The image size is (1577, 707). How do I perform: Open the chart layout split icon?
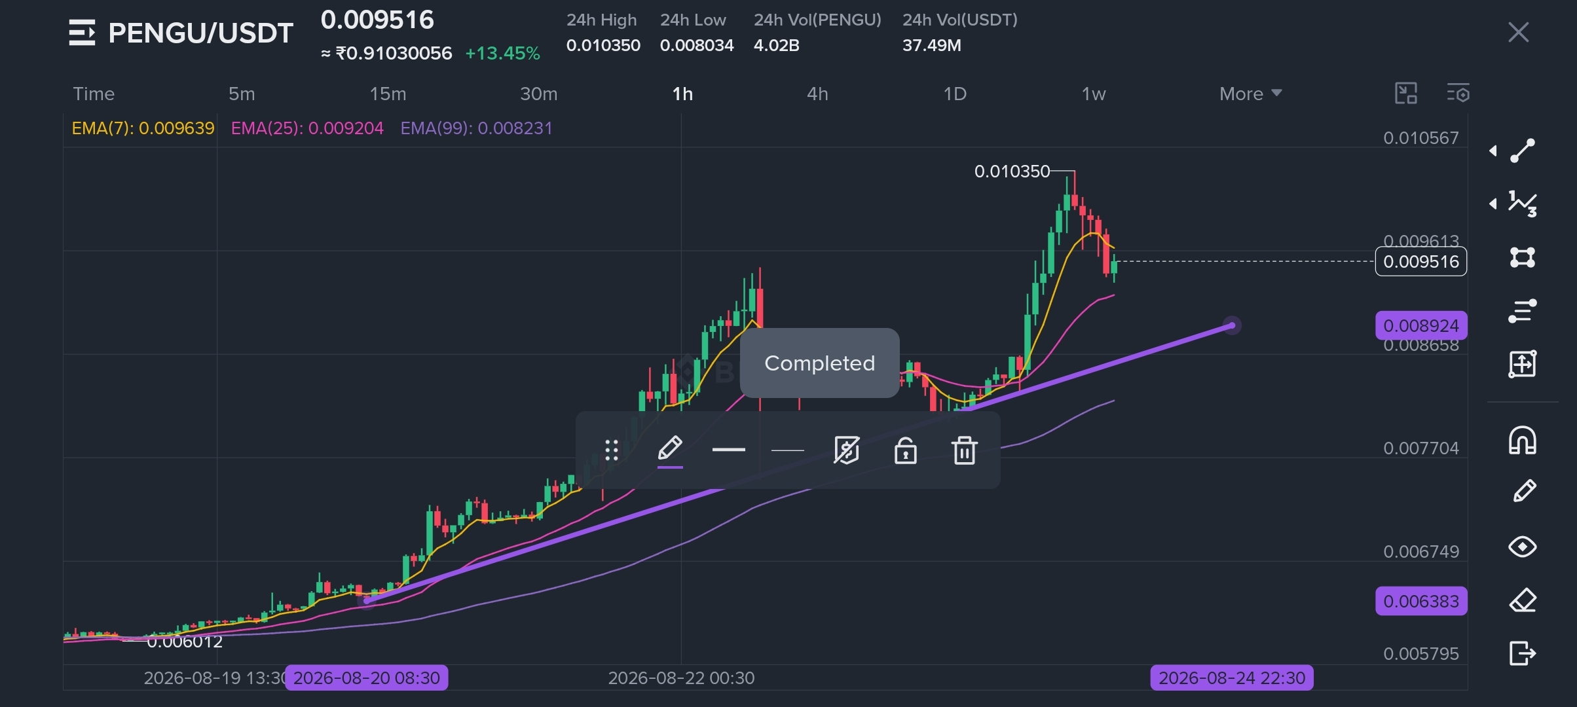(1406, 93)
